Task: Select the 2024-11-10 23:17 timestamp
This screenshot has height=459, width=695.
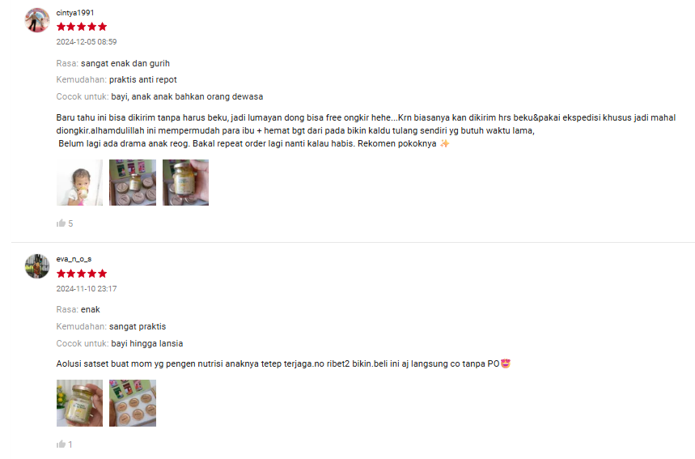Action: (87, 289)
